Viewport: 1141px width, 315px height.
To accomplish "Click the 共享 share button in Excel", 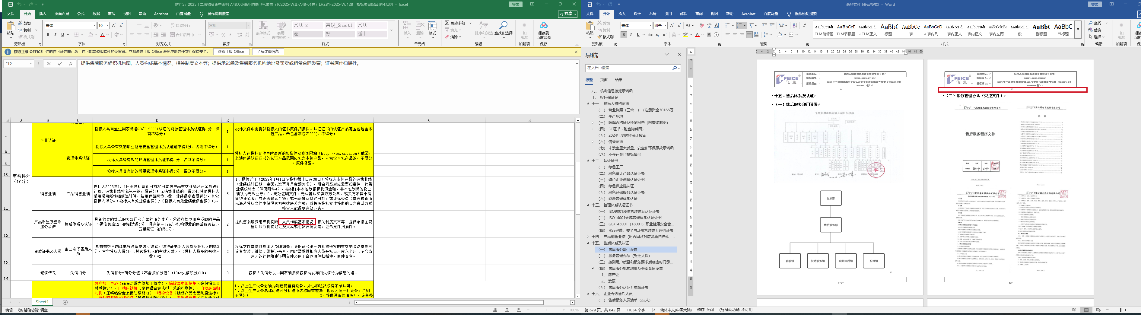I will tap(567, 14).
